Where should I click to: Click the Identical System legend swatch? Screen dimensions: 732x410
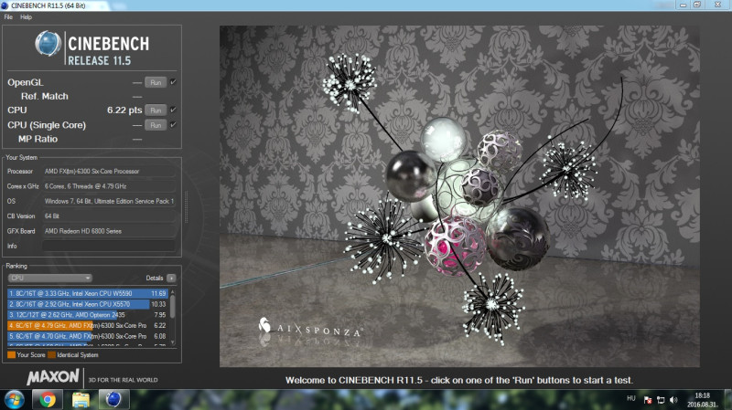(x=51, y=355)
